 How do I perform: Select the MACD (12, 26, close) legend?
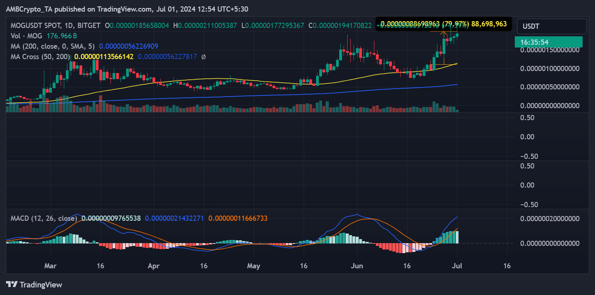click(43, 218)
